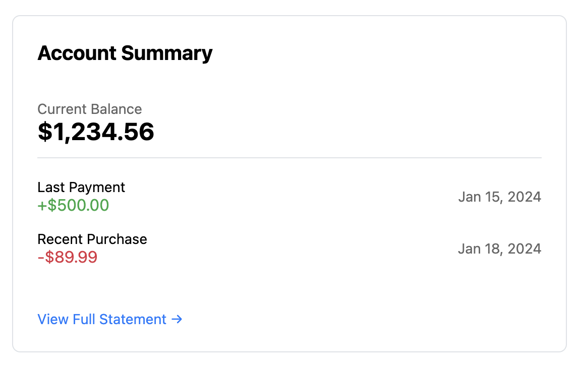The height and width of the screenshot is (368, 579).
Task: Click the year 2024 in the Jan 15 date
Action: pyautogui.click(x=525, y=197)
